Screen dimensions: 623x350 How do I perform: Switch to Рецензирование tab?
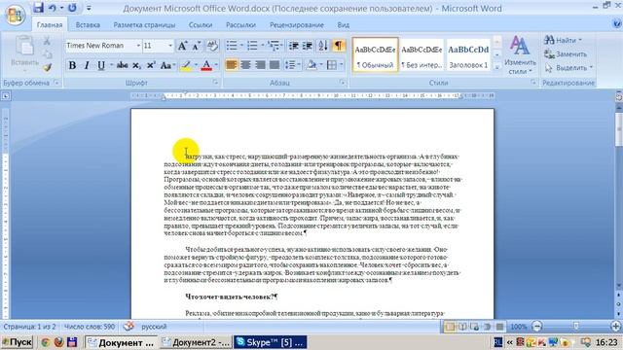tap(296, 24)
